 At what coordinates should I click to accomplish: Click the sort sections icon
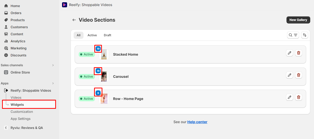(x=305, y=35)
